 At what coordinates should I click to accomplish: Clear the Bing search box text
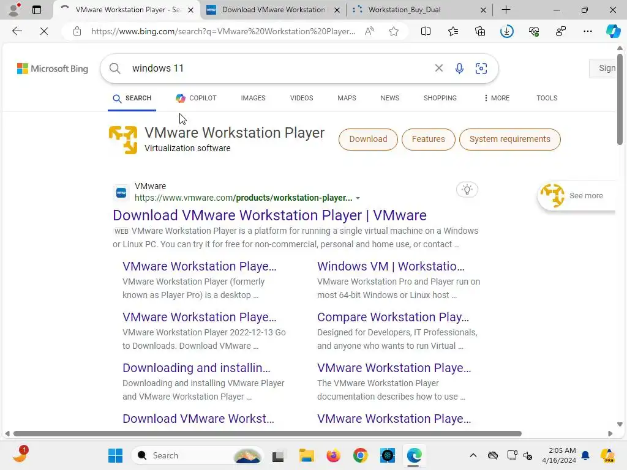tap(438, 69)
